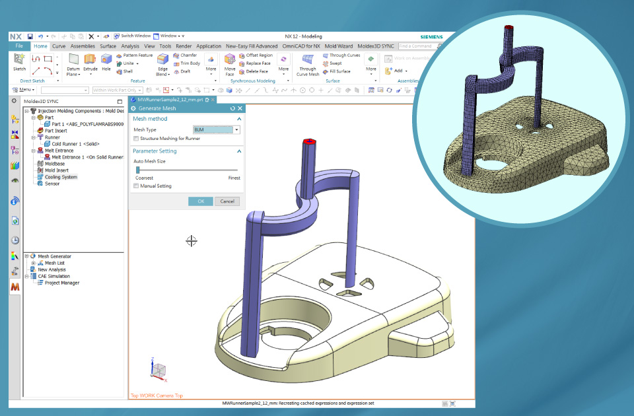
Task: Click the gear settings icon above the sidebar
Action: point(14,100)
